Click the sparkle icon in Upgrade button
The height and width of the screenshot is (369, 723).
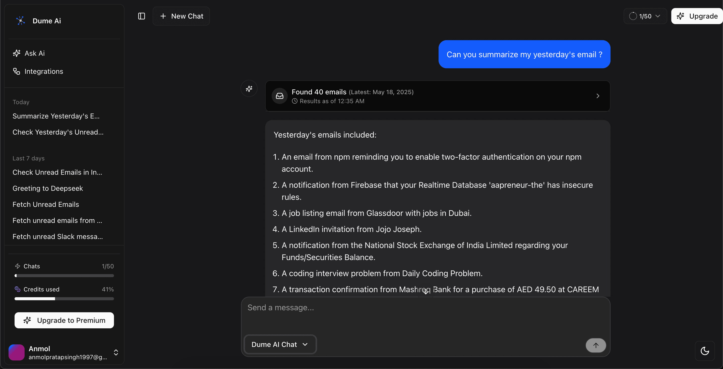click(x=680, y=16)
